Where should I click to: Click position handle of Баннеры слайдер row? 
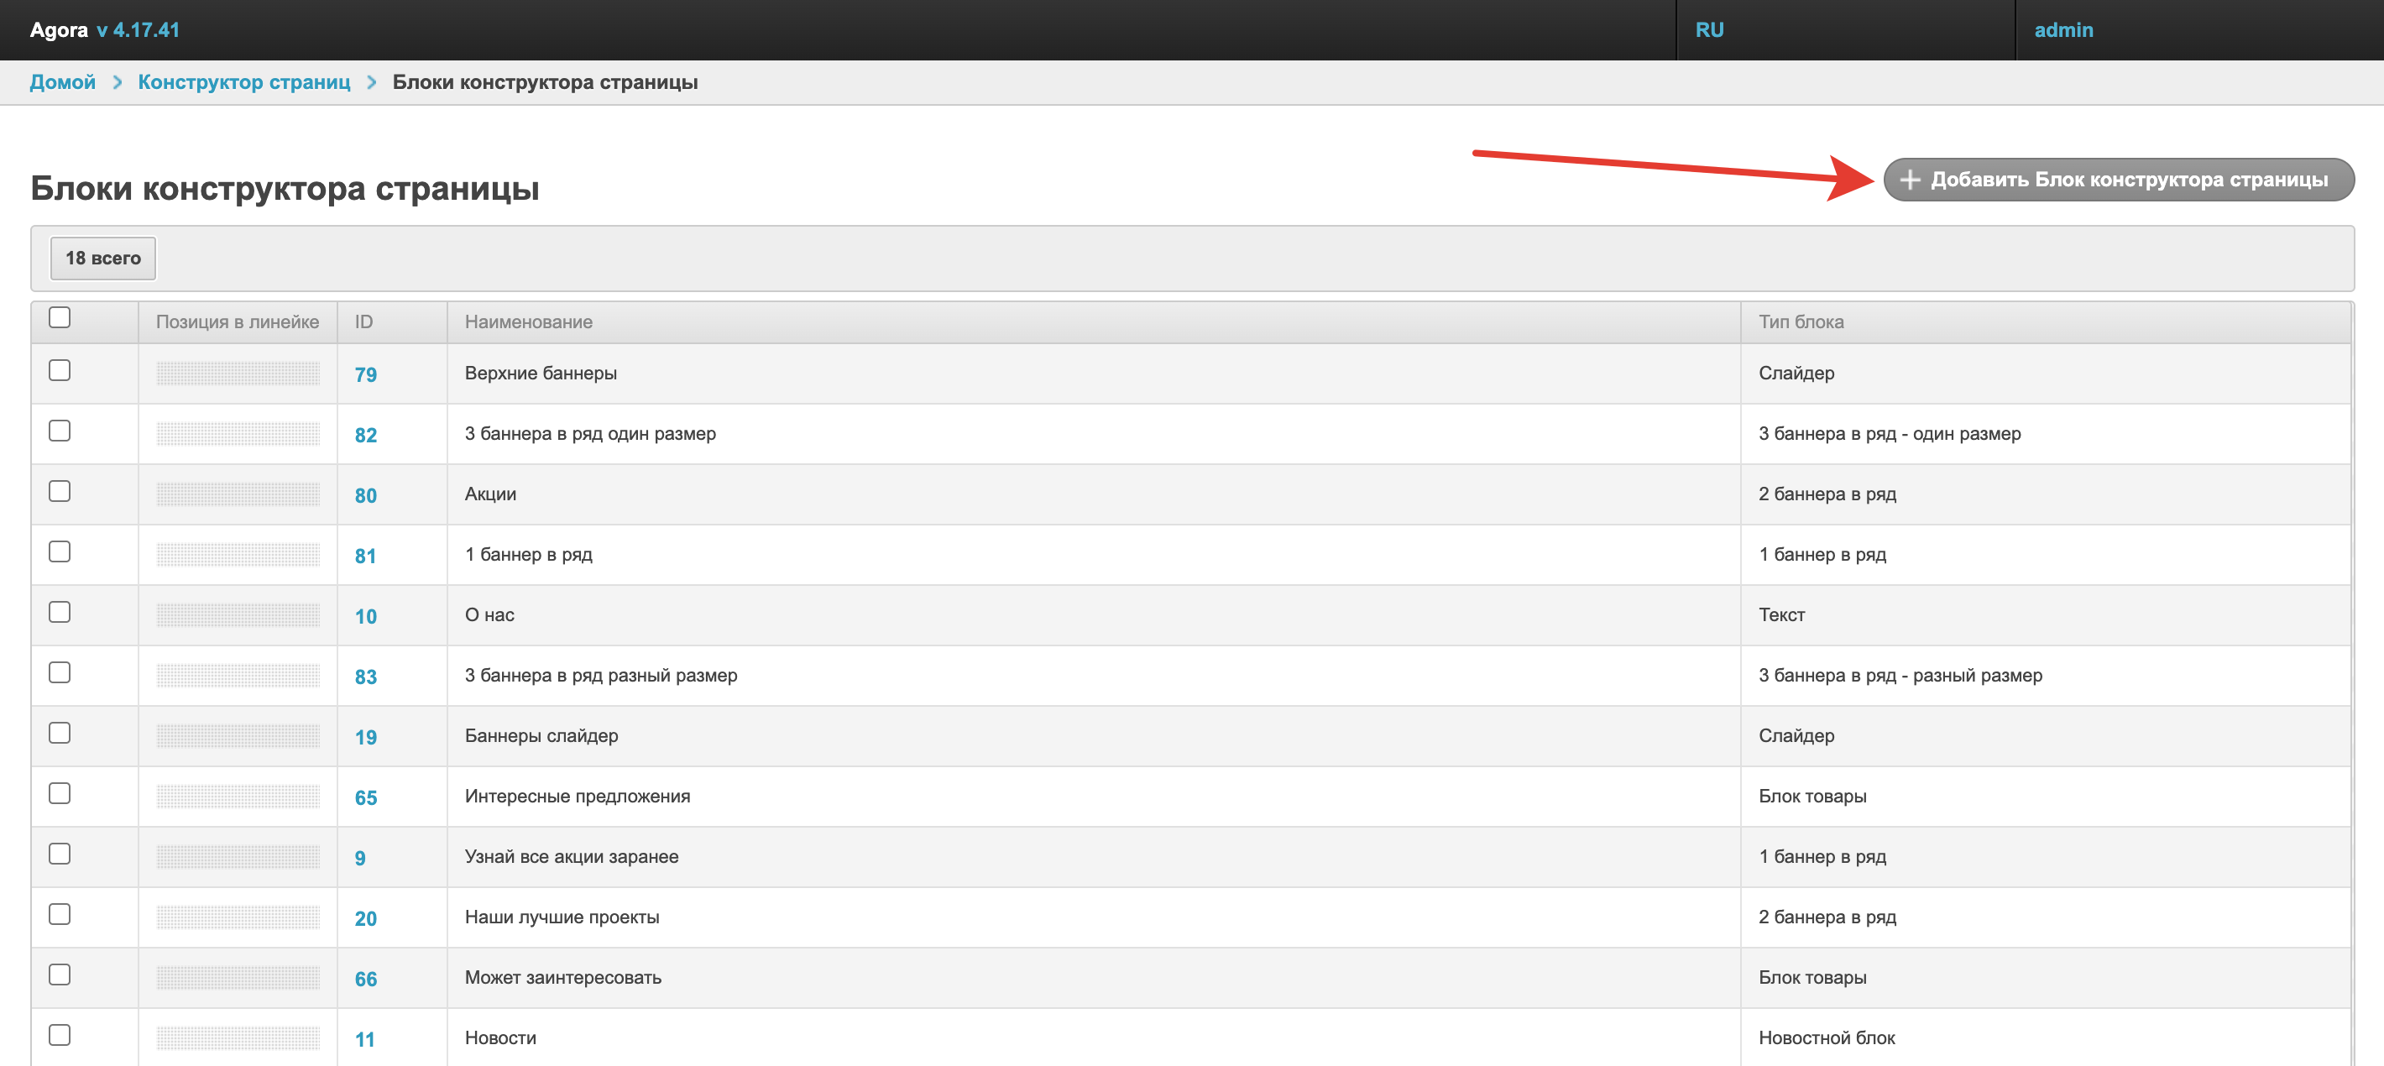click(238, 737)
